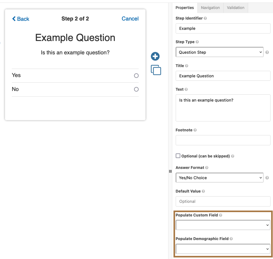This screenshot has width=273, height=259.
Task: Expand the Populate Demographic Field dropdown
Action: [x=223, y=249]
